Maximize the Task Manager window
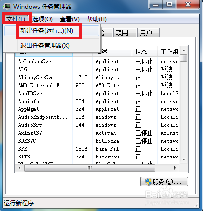 (x=169, y=5)
